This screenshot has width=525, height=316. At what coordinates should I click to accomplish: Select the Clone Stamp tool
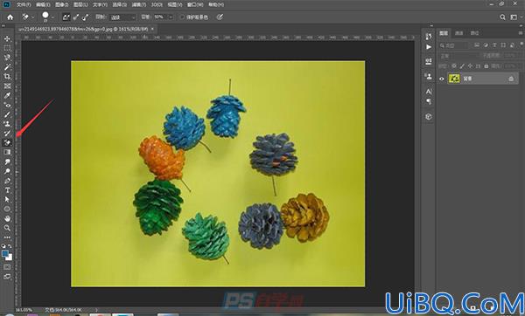[x=7, y=124]
